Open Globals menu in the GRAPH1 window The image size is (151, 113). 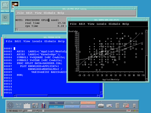click(x=114, y=24)
